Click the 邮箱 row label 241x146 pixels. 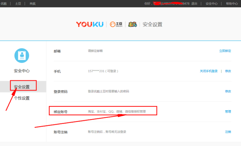pos(57,51)
